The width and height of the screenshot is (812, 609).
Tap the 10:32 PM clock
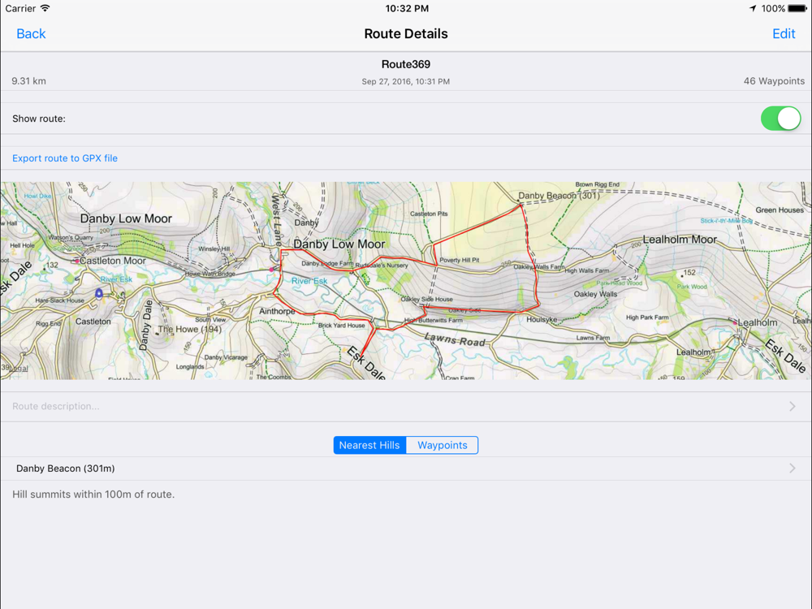click(x=407, y=8)
